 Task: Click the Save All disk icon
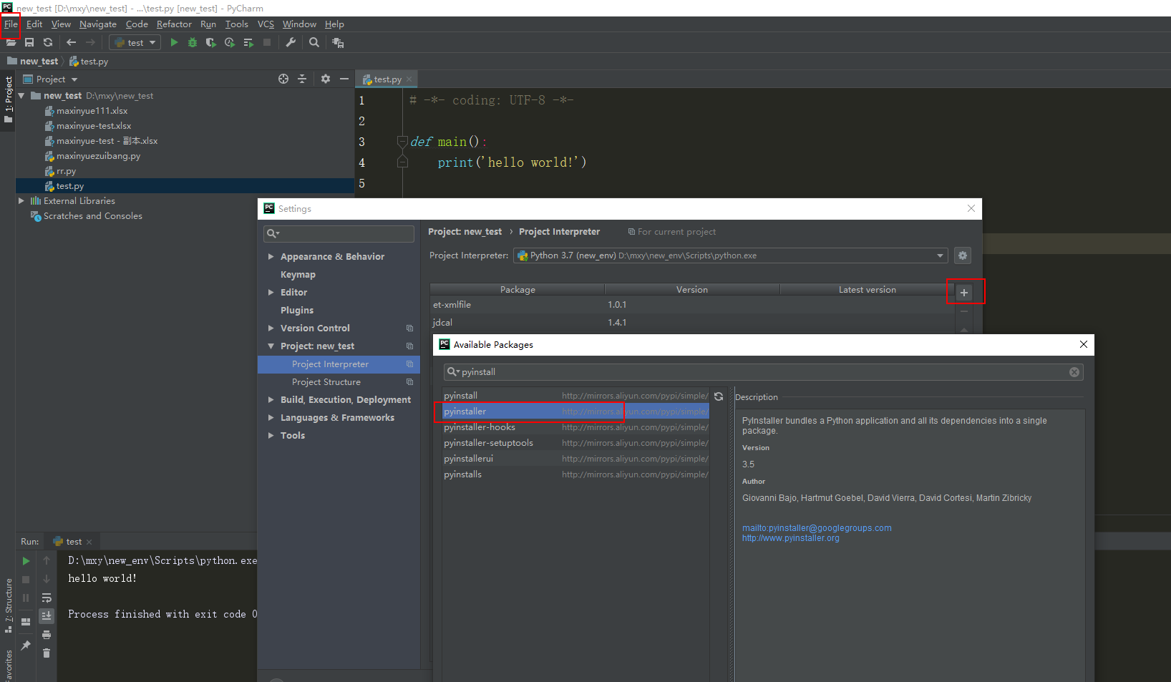coord(29,43)
